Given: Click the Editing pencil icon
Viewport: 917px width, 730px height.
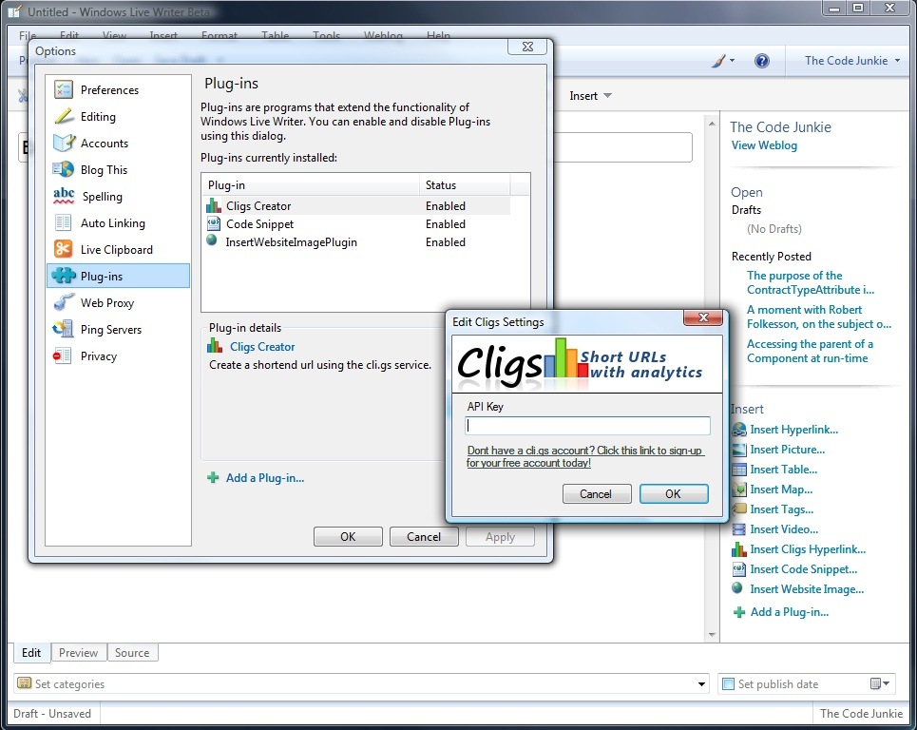Looking at the screenshot, I should pos(63,116).
